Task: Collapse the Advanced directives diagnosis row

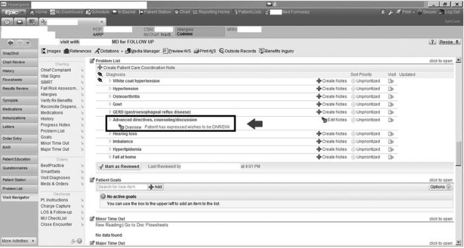Action: (x=110, y=120)
